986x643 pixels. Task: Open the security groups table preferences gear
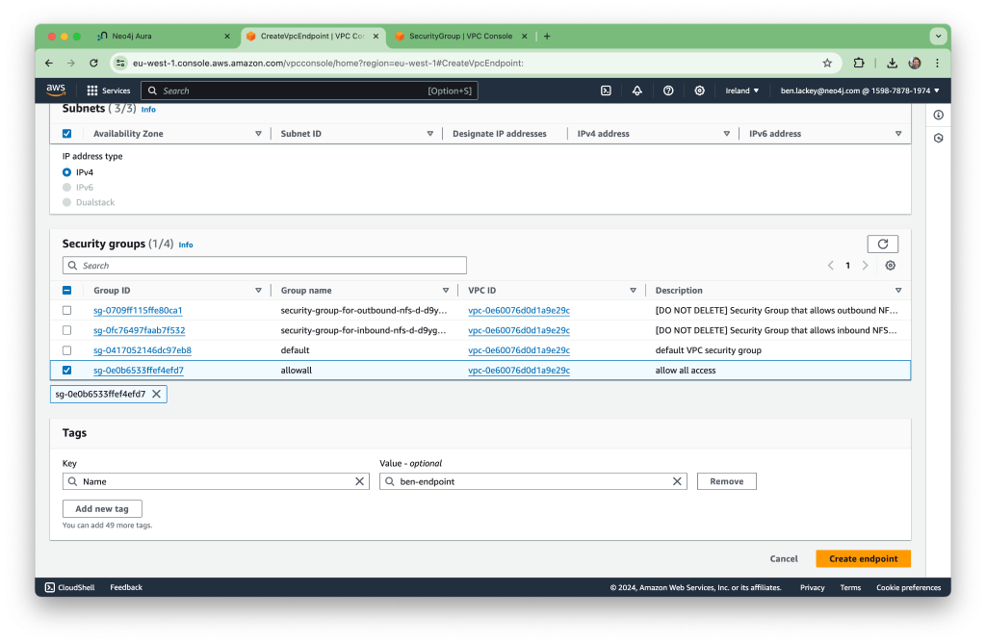point(890,265)
